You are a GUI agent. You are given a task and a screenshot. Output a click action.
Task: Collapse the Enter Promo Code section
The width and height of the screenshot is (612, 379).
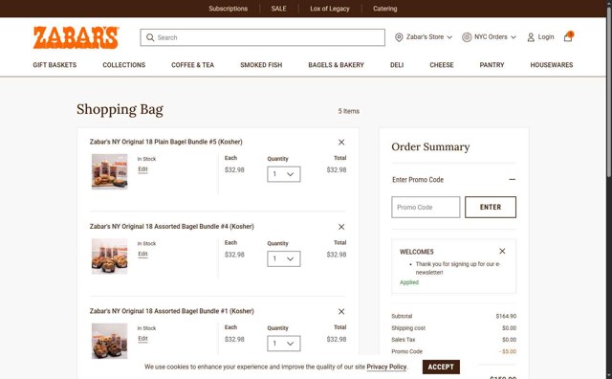point(513,179)
